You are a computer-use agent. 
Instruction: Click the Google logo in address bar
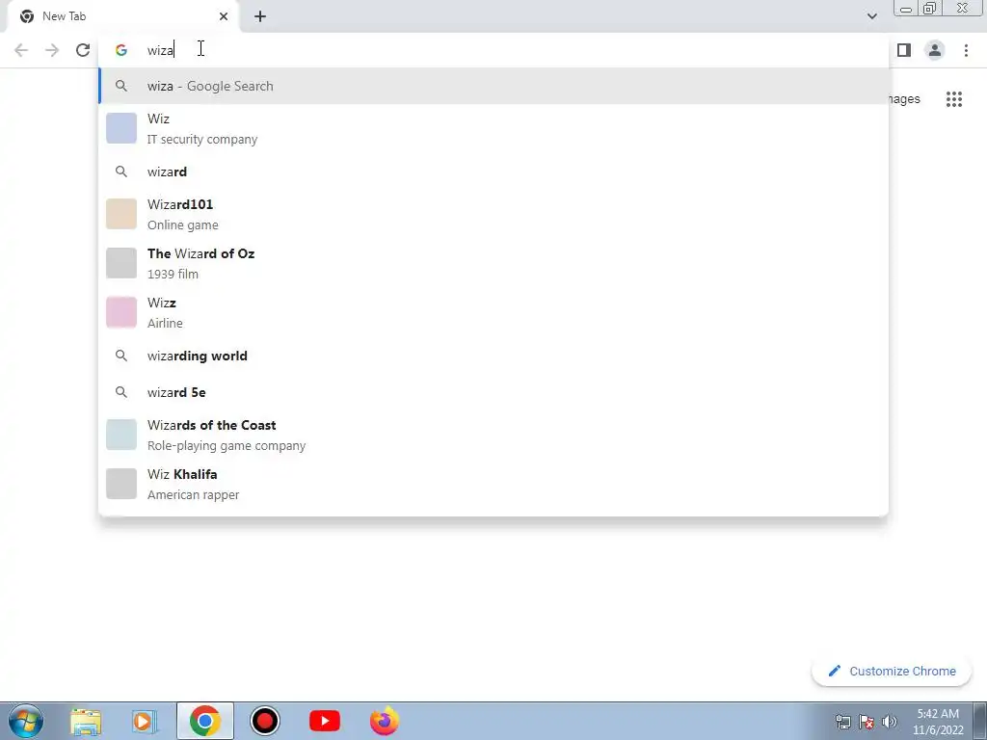pyautogui.click(x=121, y=50)
